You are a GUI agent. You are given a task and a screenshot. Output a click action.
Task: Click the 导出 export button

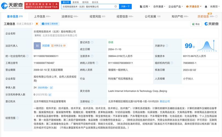coord(196,24)
